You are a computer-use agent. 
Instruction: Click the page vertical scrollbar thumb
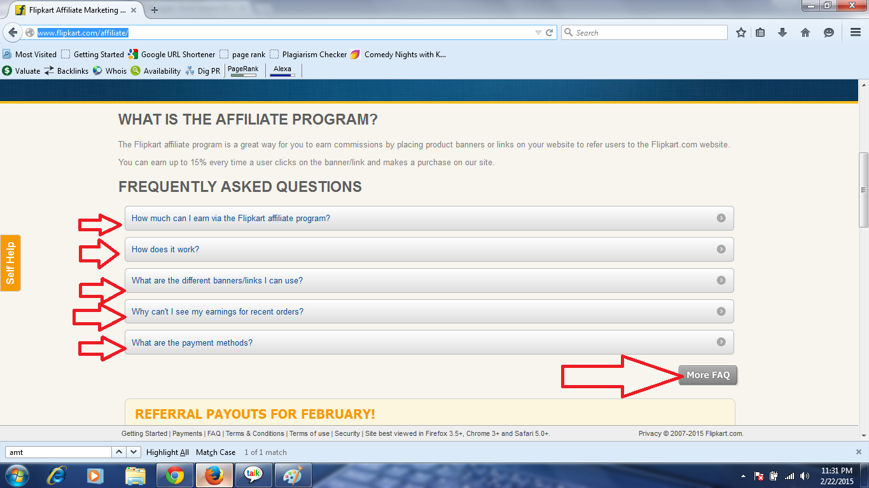[863, 189]
